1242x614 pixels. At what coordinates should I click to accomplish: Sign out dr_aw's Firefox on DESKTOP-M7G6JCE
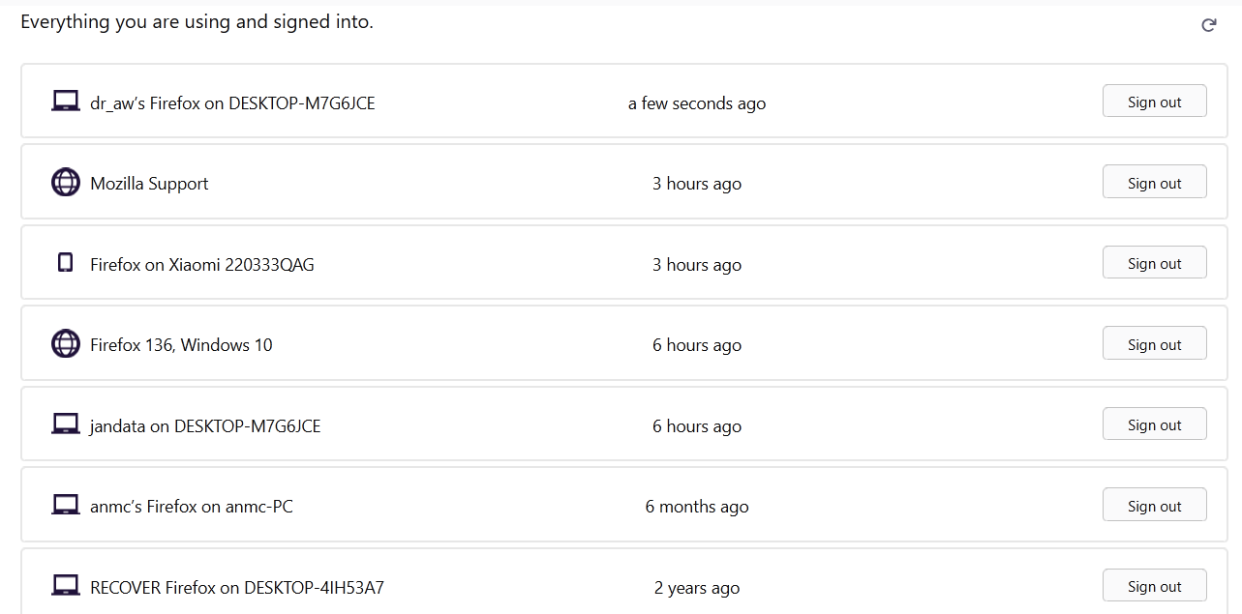[1154, 102]
